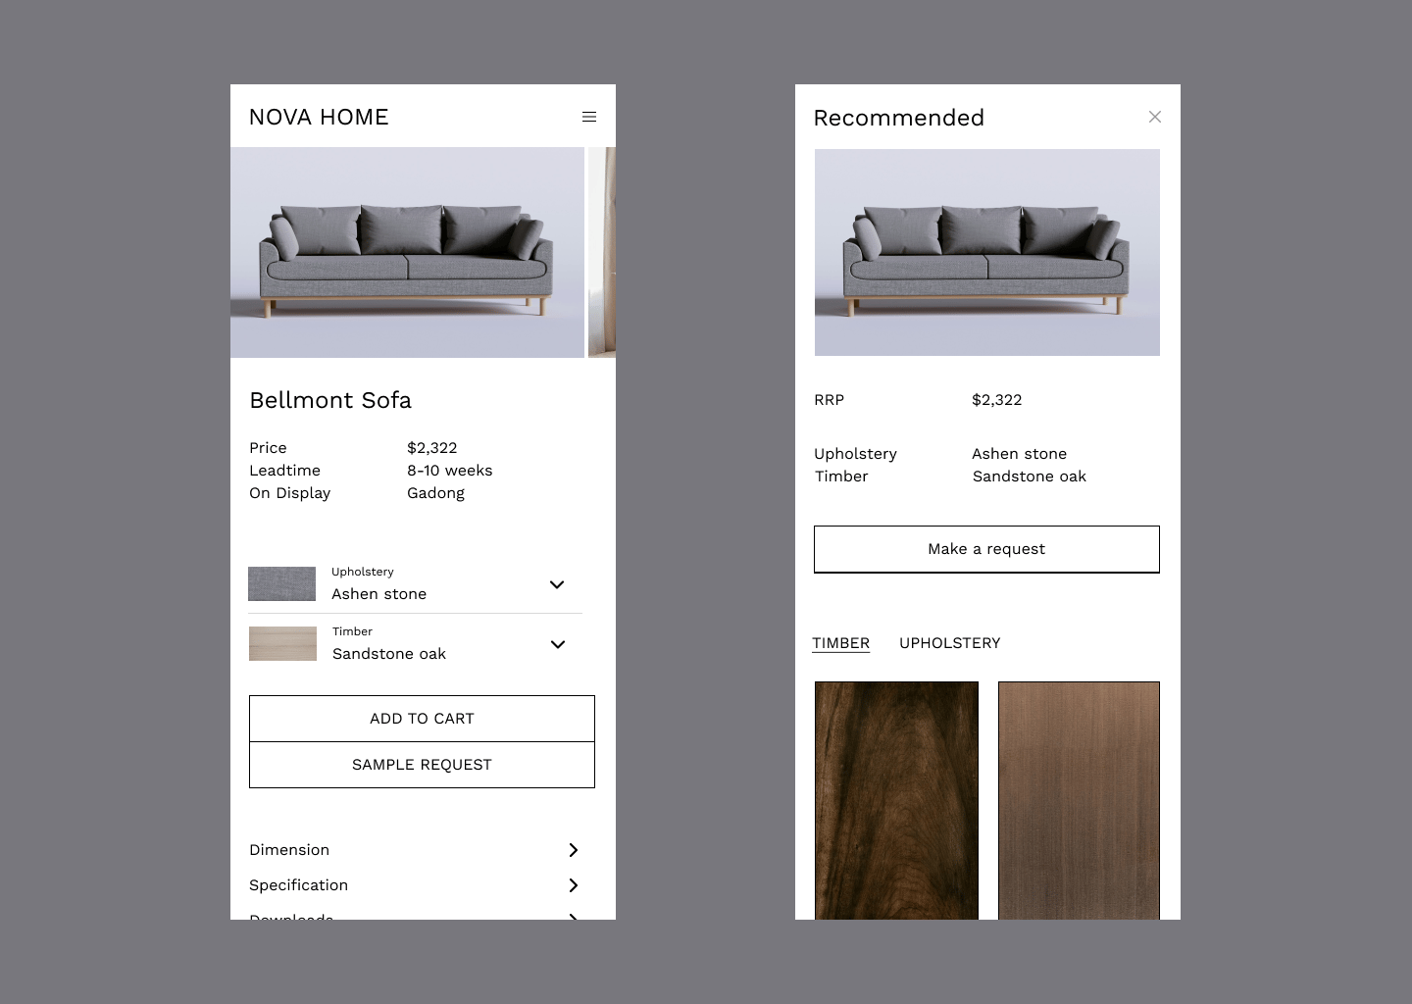Open the hamburger menu in Nova Home
1412x1004 pixels.
pyautogui.click(x=589, y=117)
